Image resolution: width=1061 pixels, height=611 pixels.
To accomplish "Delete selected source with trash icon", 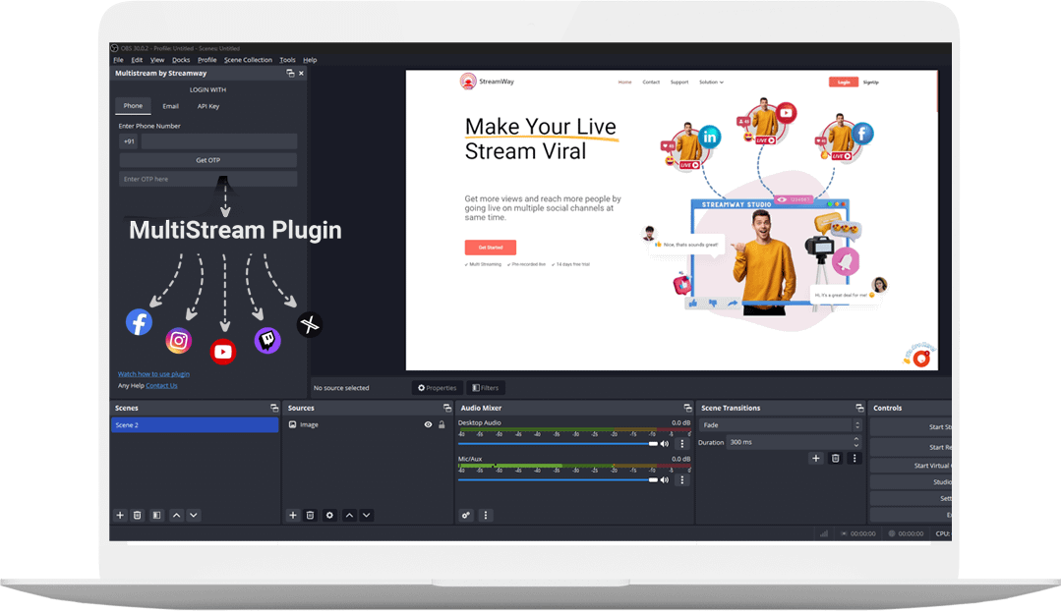I will coord(310,515).
